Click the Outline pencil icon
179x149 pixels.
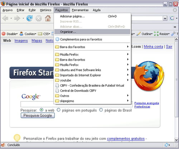(x=139, y=34)
